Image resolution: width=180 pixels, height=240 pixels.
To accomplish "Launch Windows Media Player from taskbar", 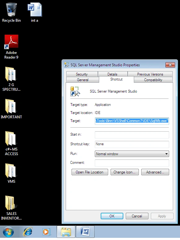I will [x=46, y=232].
